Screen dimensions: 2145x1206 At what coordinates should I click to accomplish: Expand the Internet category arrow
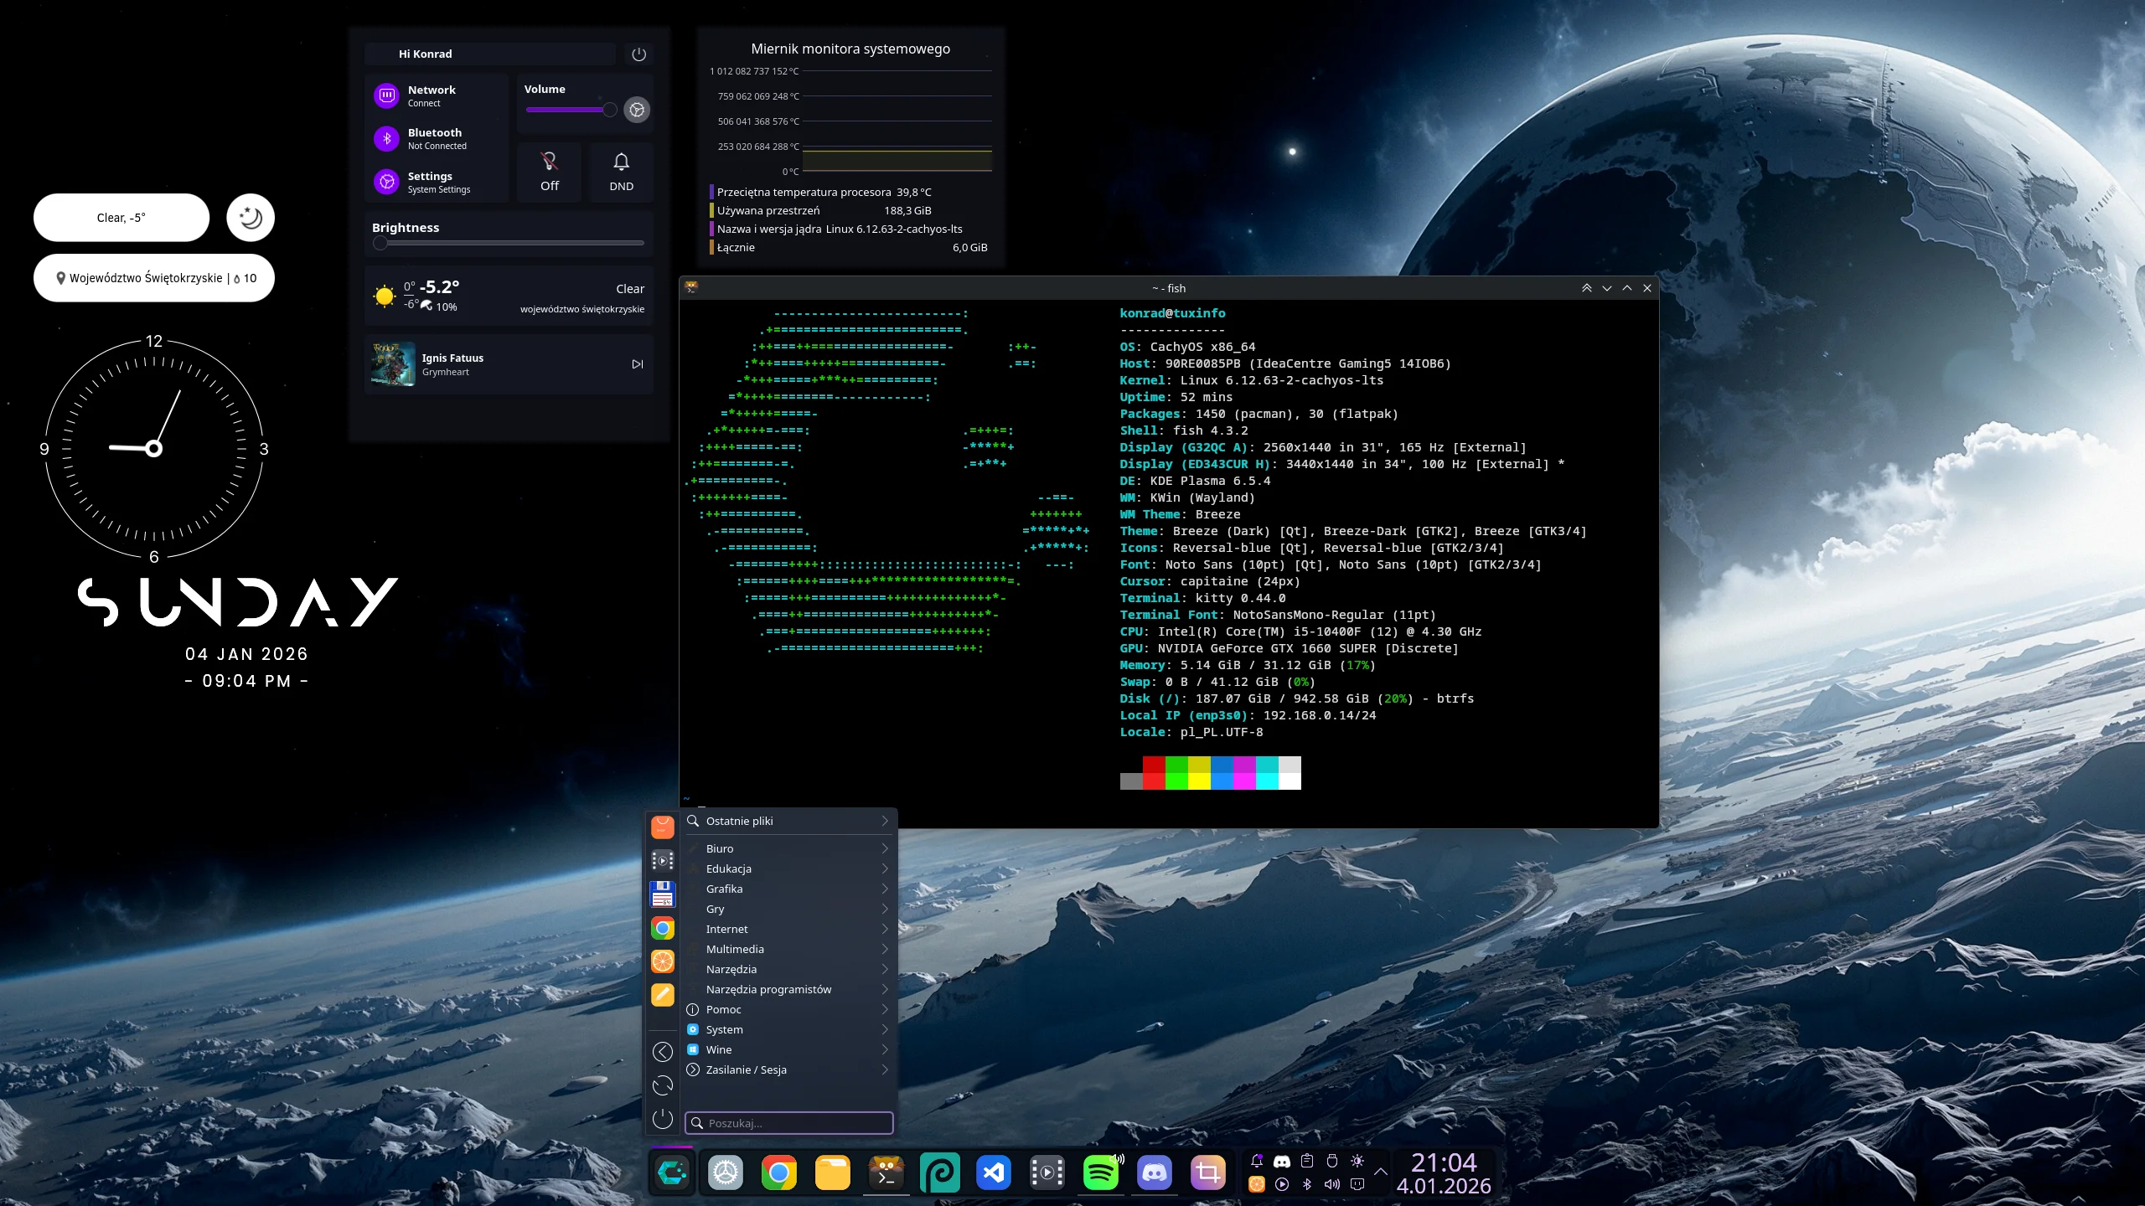tap(885, 929)
